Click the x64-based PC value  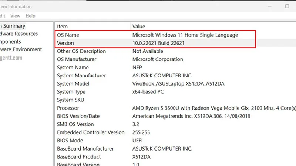148,92
